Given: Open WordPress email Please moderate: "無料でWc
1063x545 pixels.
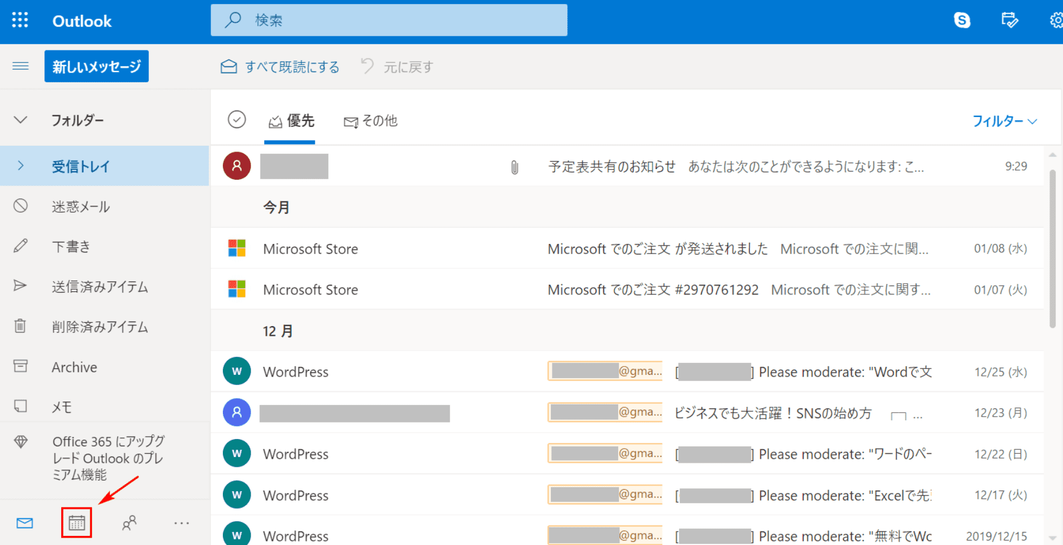Looking at the screenshot, I should pos(627,531).
